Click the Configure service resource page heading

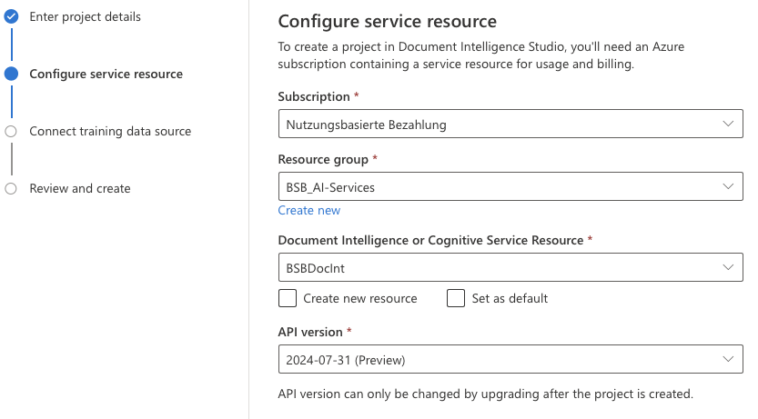coord(387,21)
